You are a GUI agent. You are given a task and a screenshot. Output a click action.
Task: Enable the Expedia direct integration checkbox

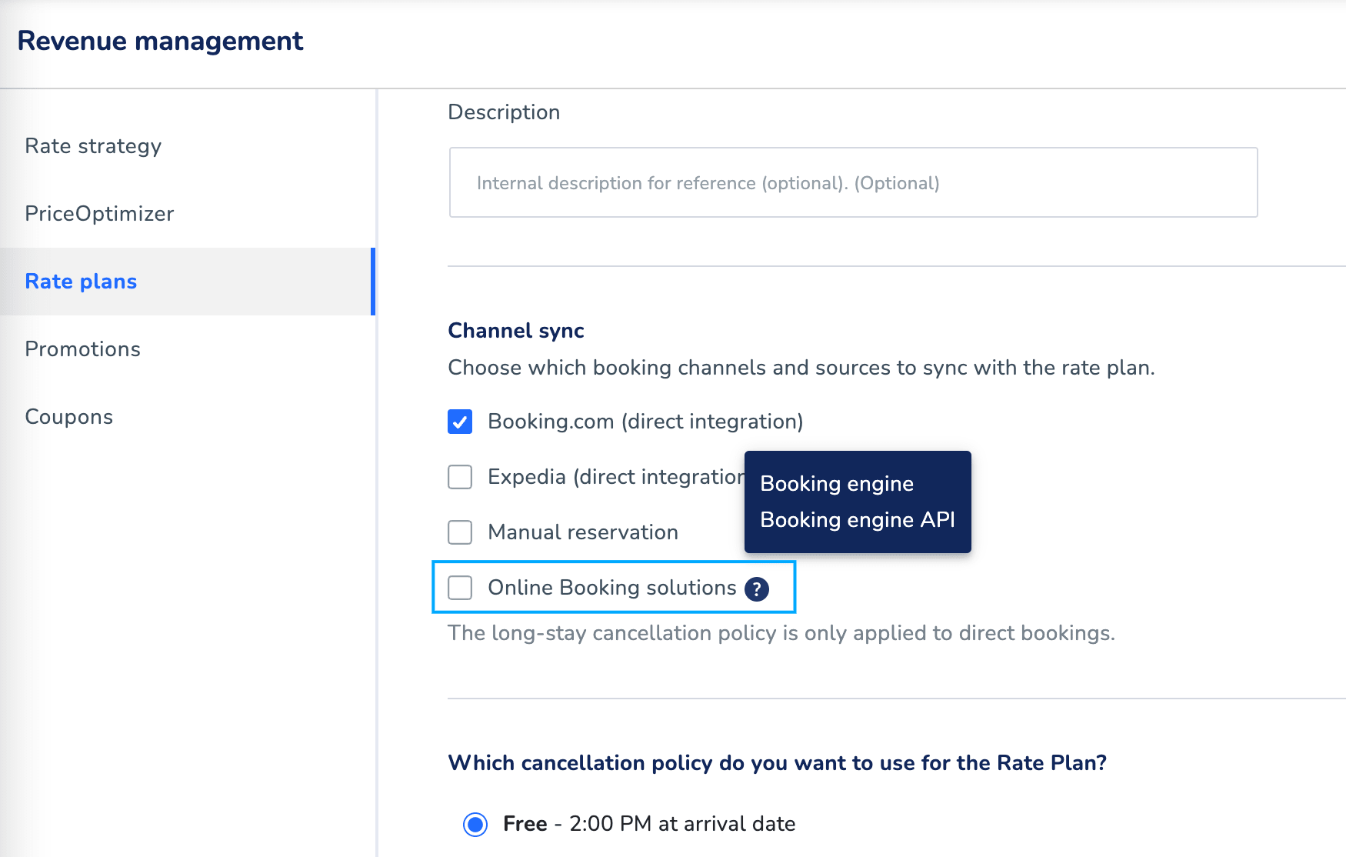460,477
